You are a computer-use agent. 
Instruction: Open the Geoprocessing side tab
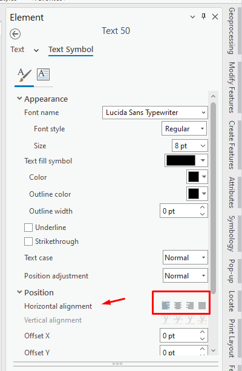click(x=232, y=31)
